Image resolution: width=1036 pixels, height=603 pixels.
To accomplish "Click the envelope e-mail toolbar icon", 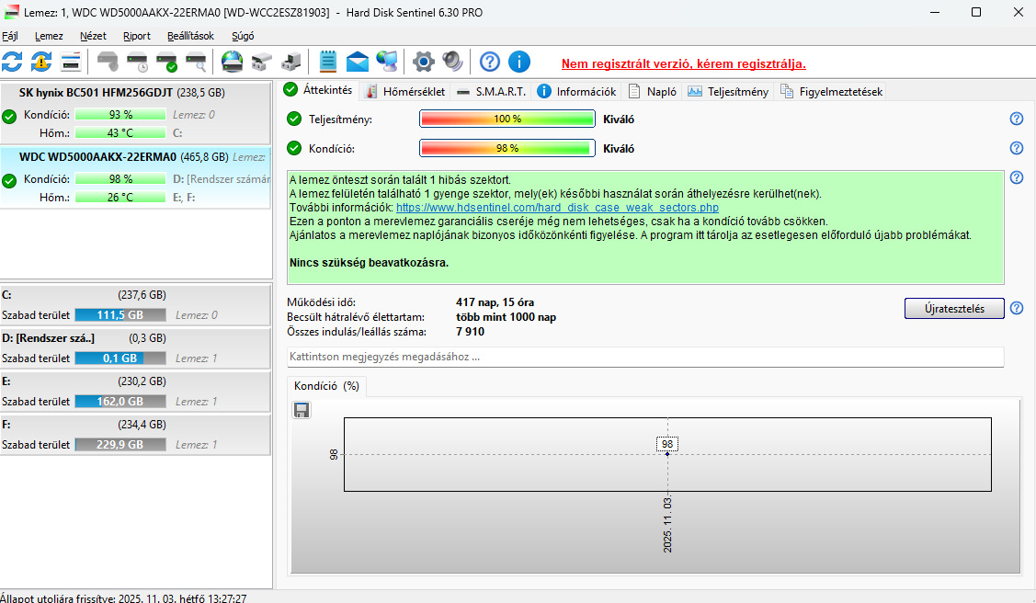I will [x=358, y=63].
